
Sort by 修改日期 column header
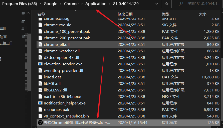click(x=125, y=14)
